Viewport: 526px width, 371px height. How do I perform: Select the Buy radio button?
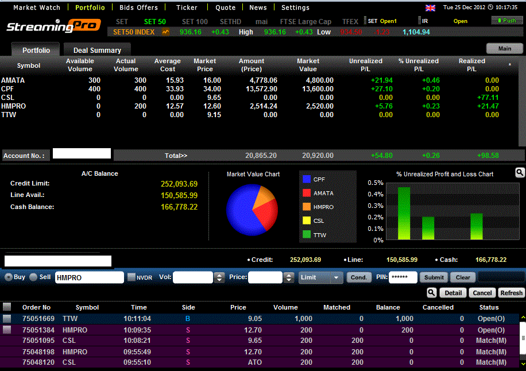[x=9, y=277]
